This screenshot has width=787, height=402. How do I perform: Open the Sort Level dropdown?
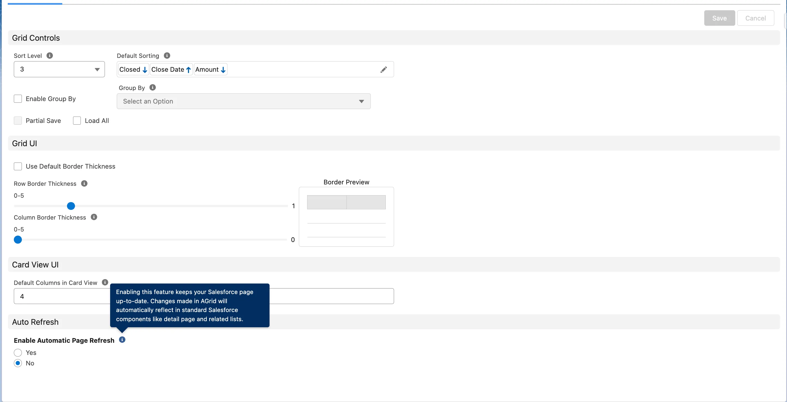tap(59, 69)
